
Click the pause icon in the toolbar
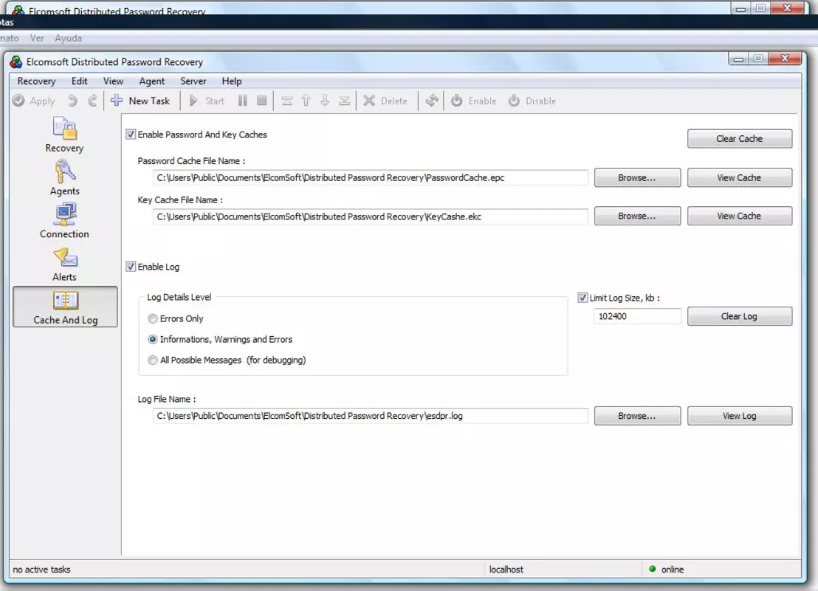tap(243, 100)
